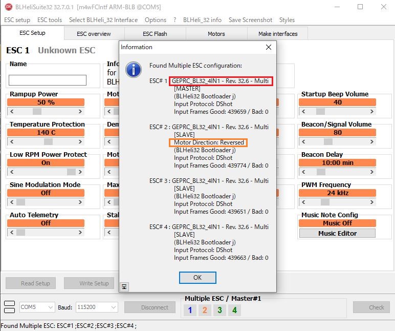Decrease Temperature Protection with left arrow
This screenshot has height=331, width=395.
12,142
